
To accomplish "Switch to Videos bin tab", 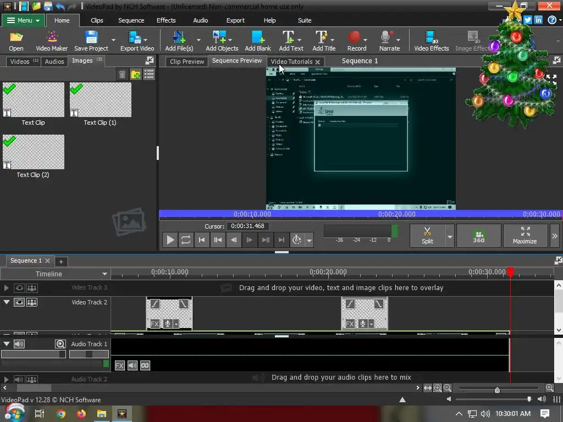I will click(x=24, y=62).
